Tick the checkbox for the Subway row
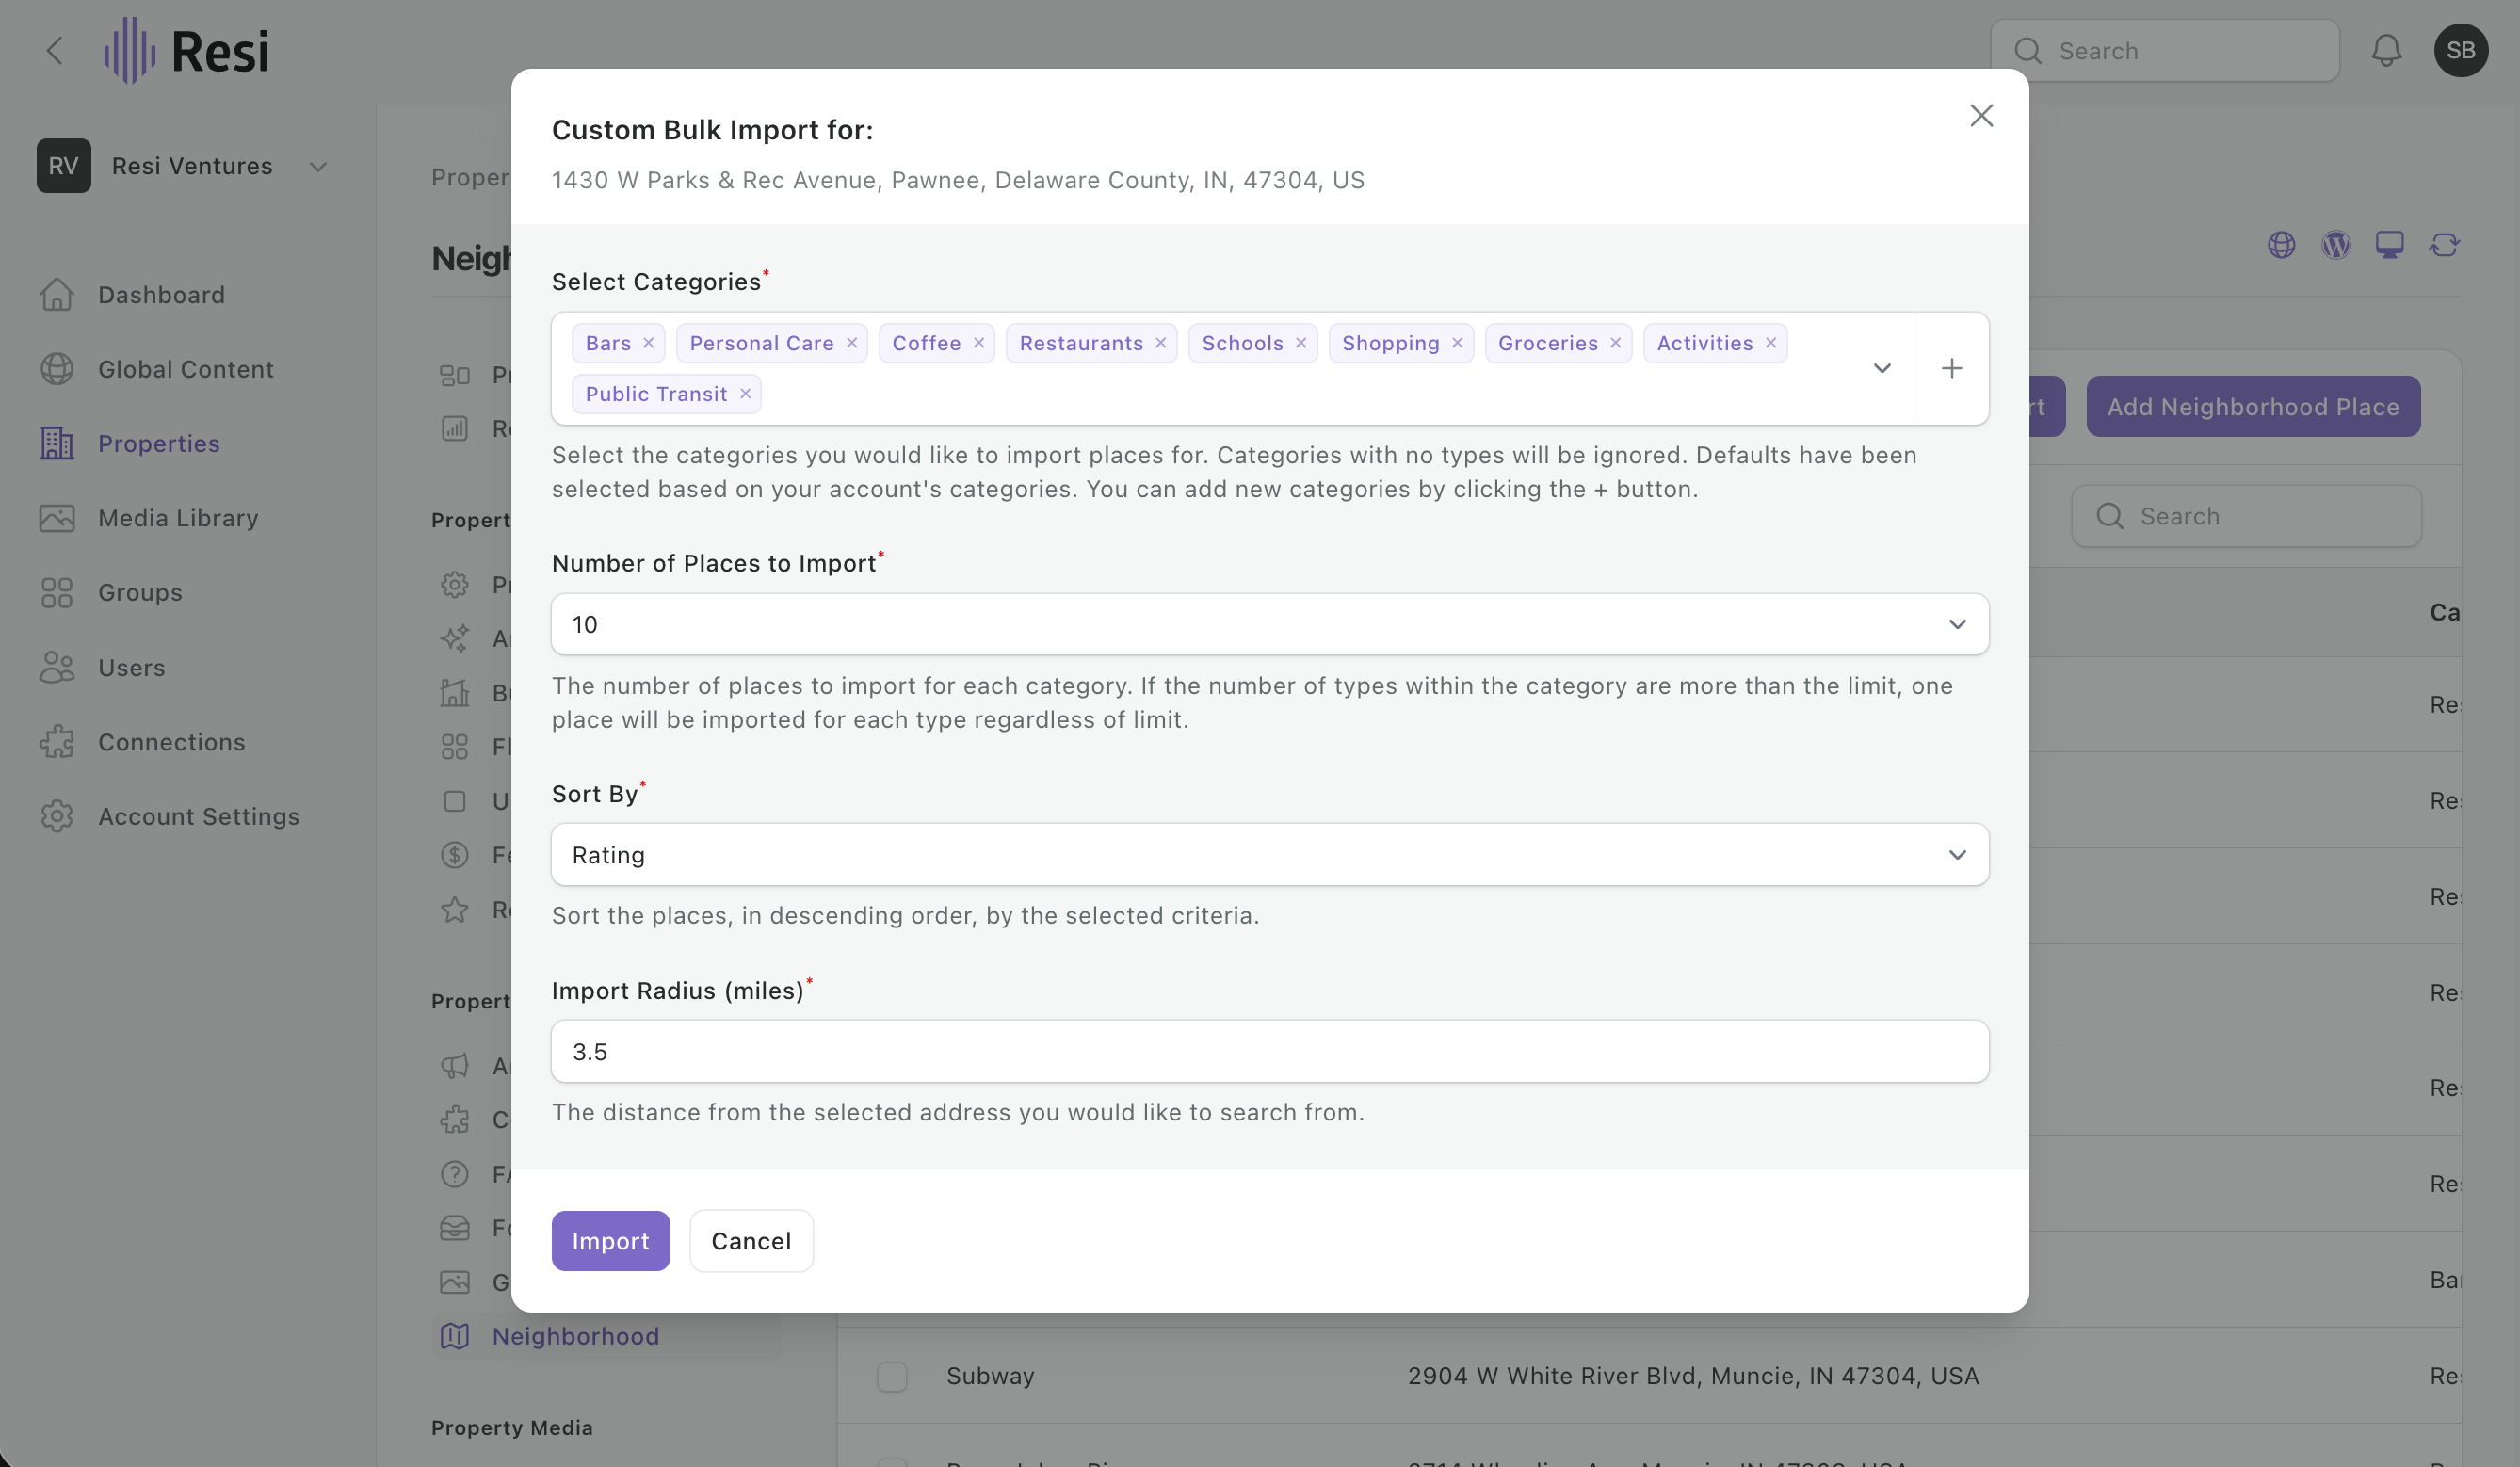Screen dimensions: 2520x1467 click(891, 1376)
